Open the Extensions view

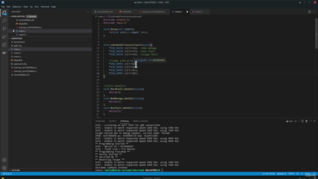[x=4, y=45]
